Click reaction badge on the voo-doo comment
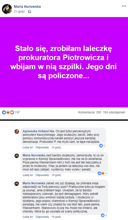This screenshot has height=220, width=128. tap(102, 173)
